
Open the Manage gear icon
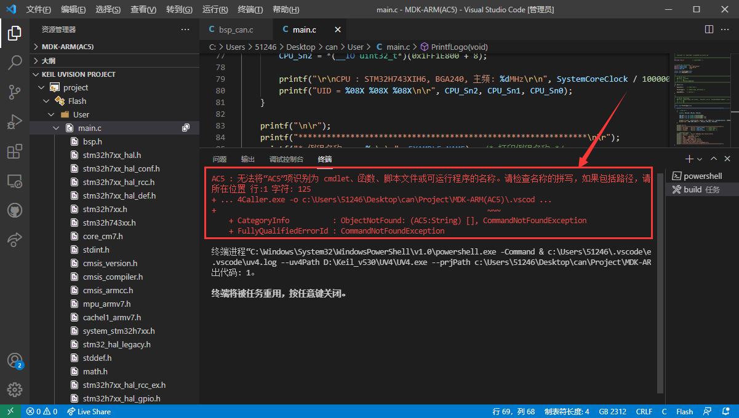pyautogui.click(x=15, y=390)
